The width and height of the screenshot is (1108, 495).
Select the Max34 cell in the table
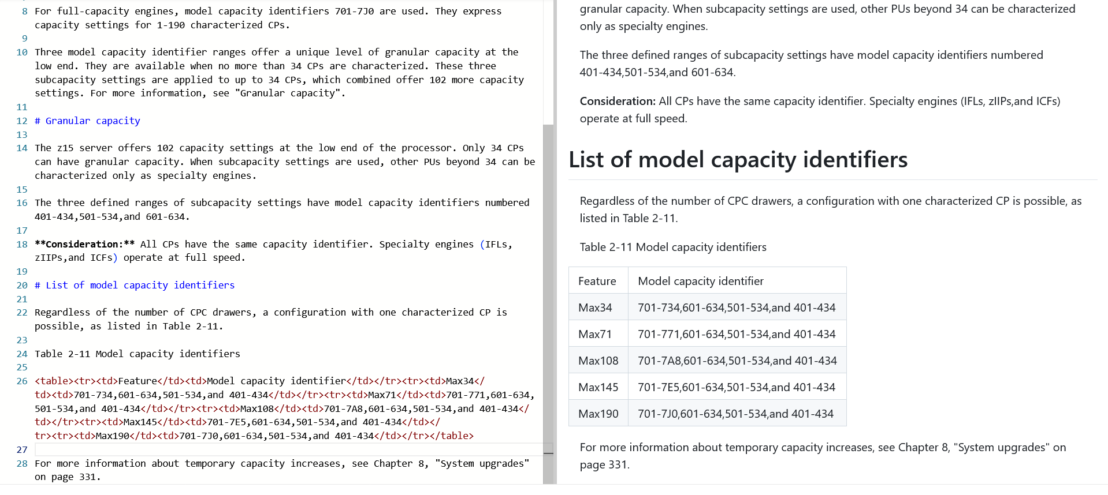pyautogui.click(x=595, y=307)
